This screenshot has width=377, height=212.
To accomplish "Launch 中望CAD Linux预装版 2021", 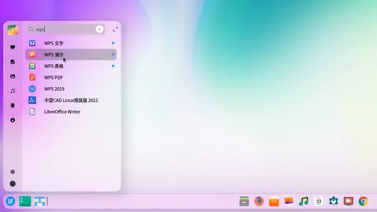I will 71,100.
